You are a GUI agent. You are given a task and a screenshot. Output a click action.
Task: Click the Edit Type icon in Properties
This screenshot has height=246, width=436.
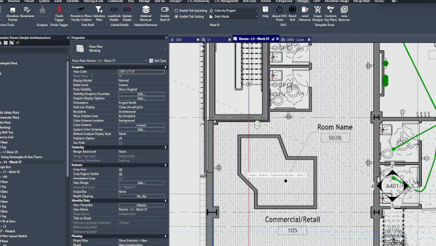(x=151, y=61)
